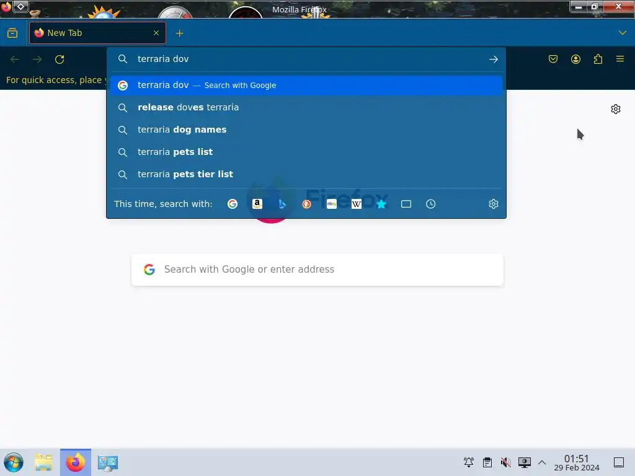Open Firefox account menu
Image resolution: width=635 pixels, height=476 pixels.
[x=575, y=59]
